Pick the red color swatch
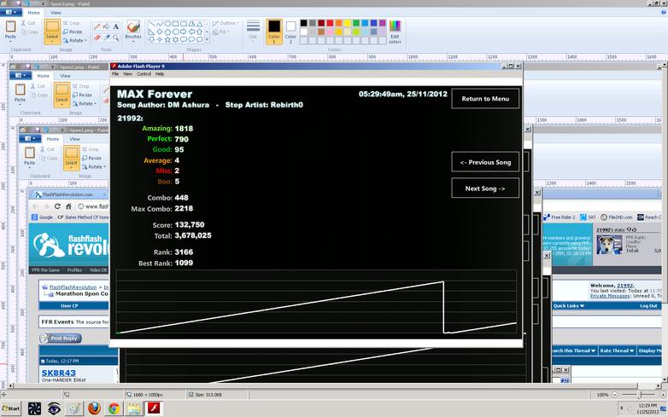Screen dimensions: 668x417 point(330,23)
